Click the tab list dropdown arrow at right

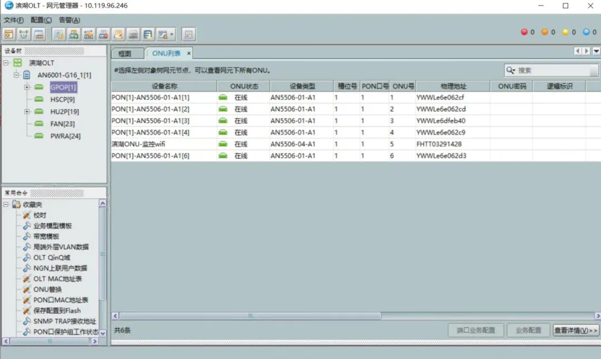pos(597,51)
